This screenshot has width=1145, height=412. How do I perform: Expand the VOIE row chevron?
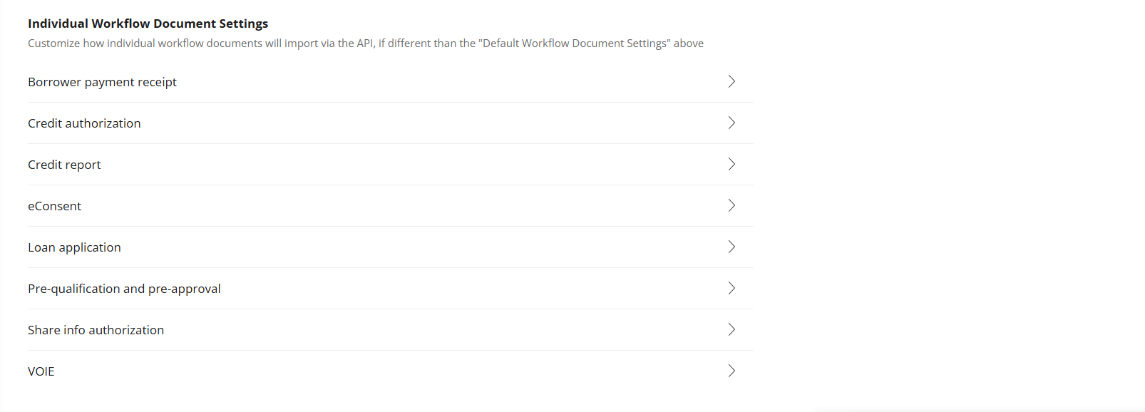click(731, 371)
